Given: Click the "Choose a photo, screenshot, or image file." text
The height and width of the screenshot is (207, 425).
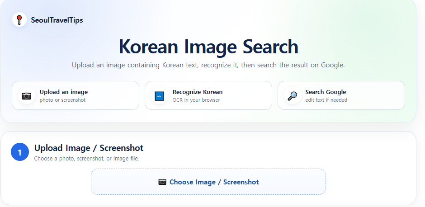Looking at the screenshot, I should (x=86, y=159).
